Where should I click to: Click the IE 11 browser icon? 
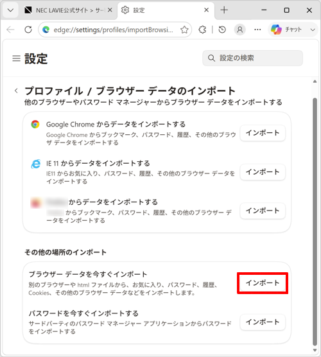[x=36, y=164]
